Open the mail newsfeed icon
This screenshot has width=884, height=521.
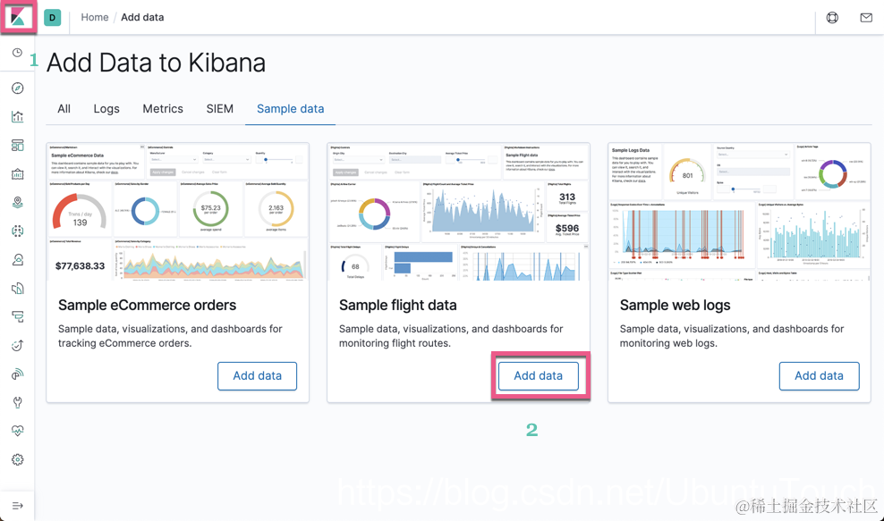tap(866, 18)
